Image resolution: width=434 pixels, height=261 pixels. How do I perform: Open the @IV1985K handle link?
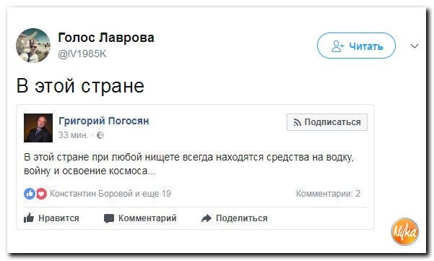pyautogui.click(x=82, y=54)
